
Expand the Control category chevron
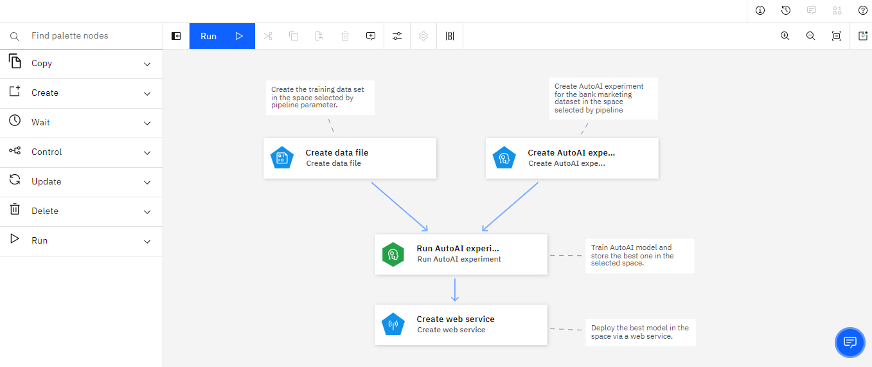[x=147, y=153]
